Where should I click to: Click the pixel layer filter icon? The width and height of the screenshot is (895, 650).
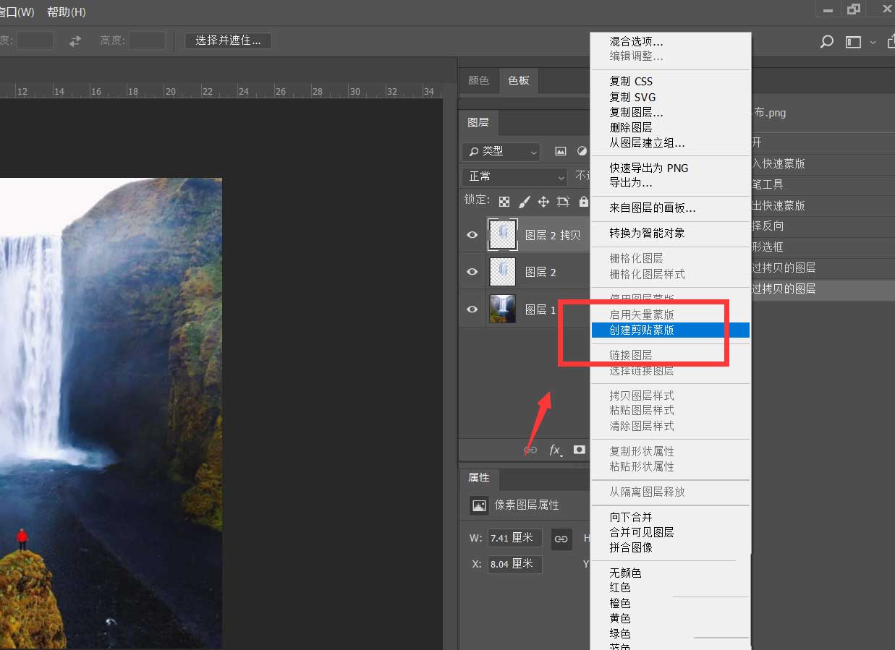coord(561,151)
